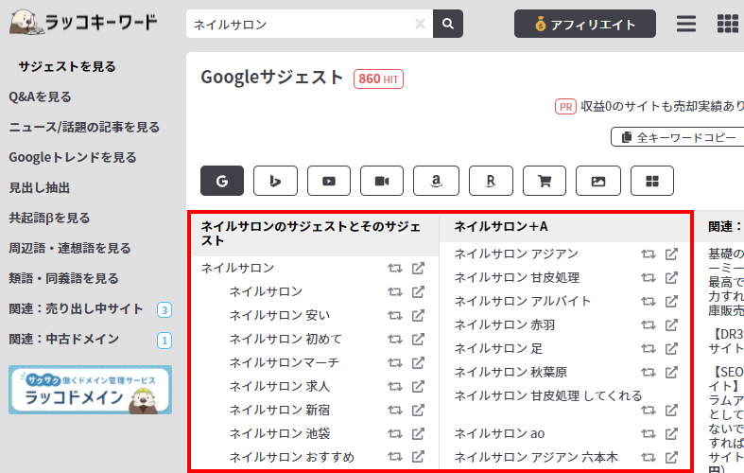Viewport: 744px width, 473px height.
Task: Re-search icon for ネイルサロン 安い
Action: (x=395, y=315)
